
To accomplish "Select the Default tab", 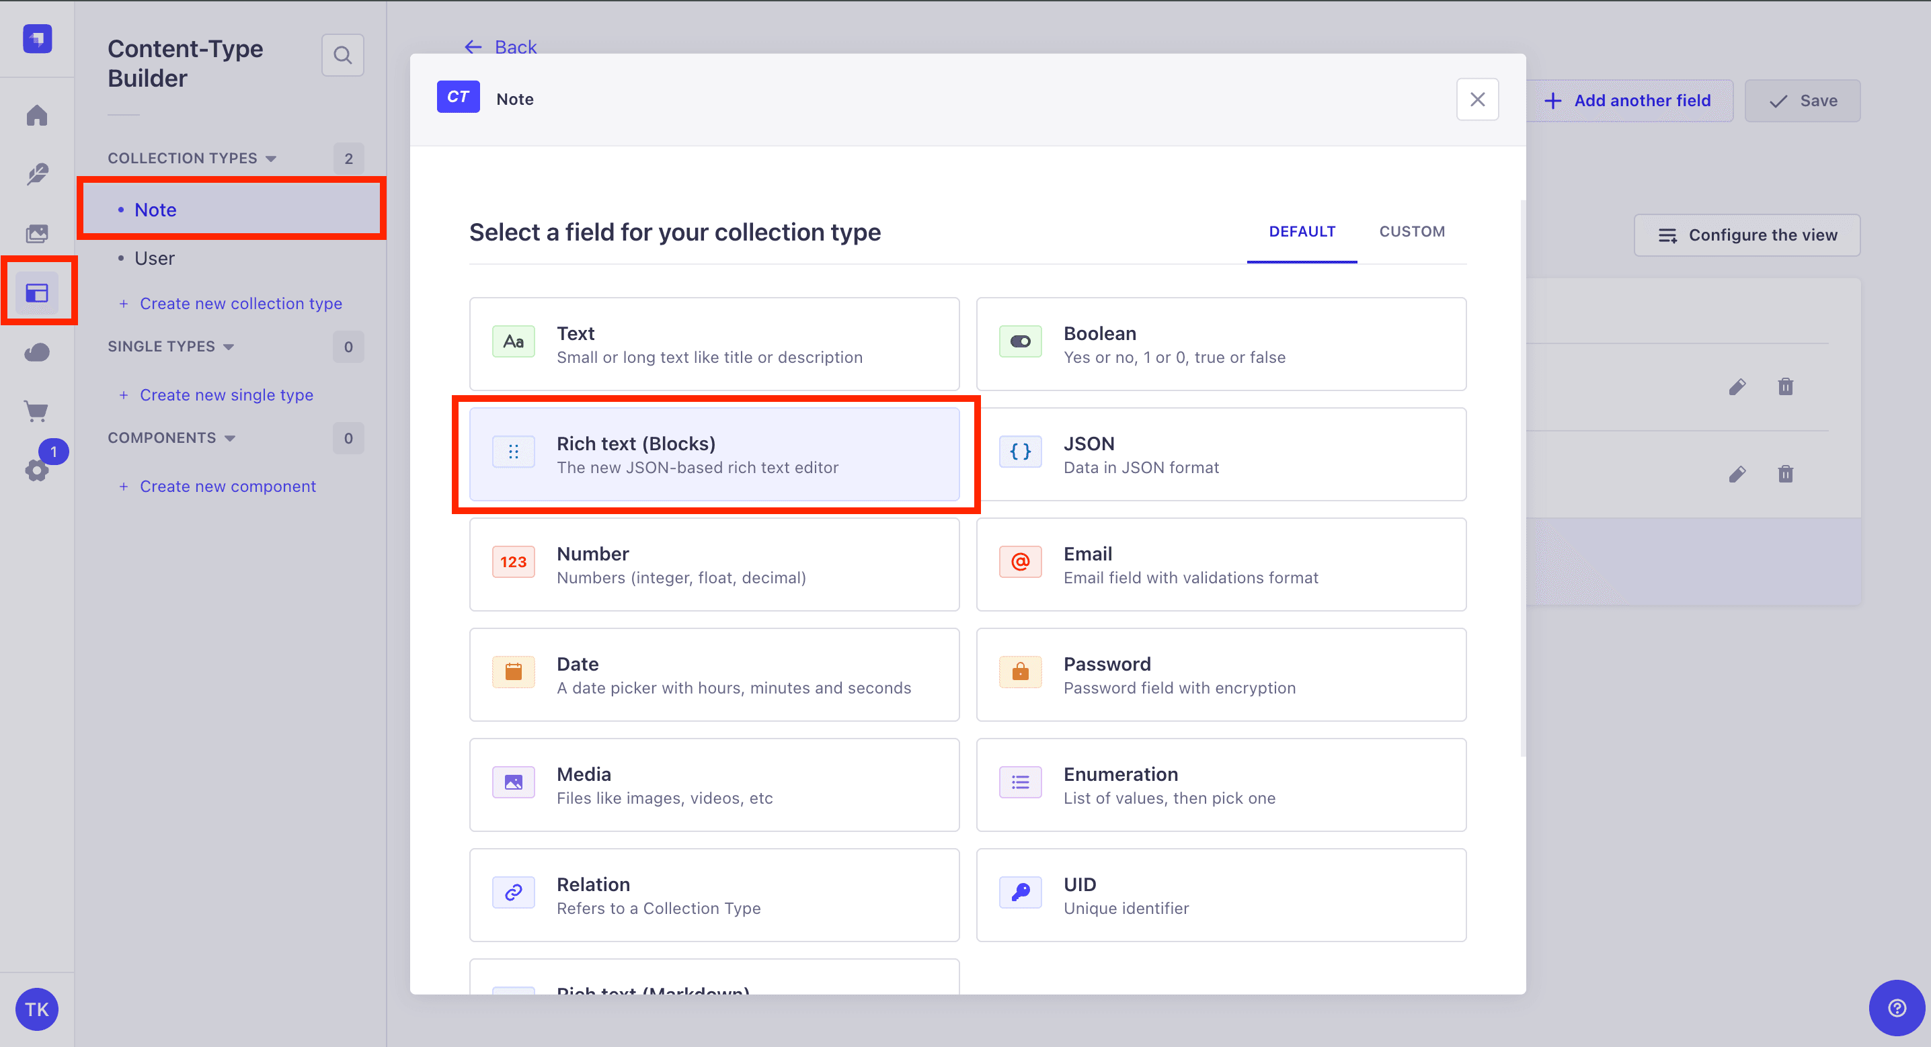I will (x=1301, y=232).
